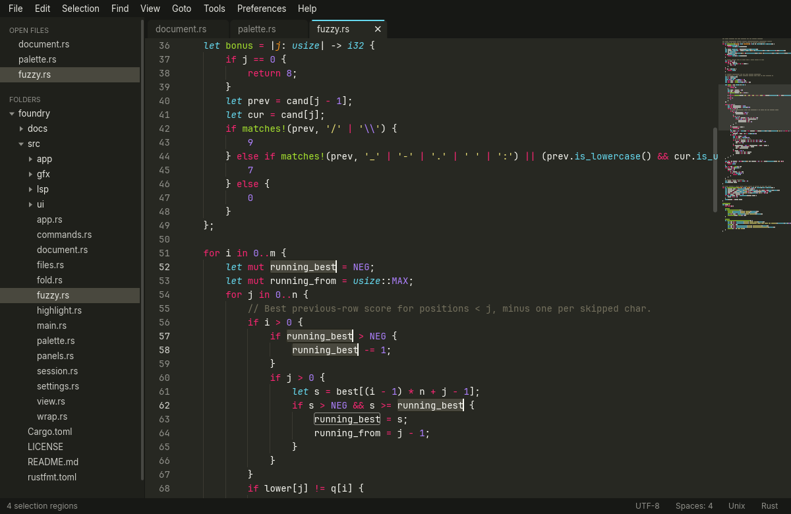Open palette.rs in Open Files list

(x=70, y=59)
